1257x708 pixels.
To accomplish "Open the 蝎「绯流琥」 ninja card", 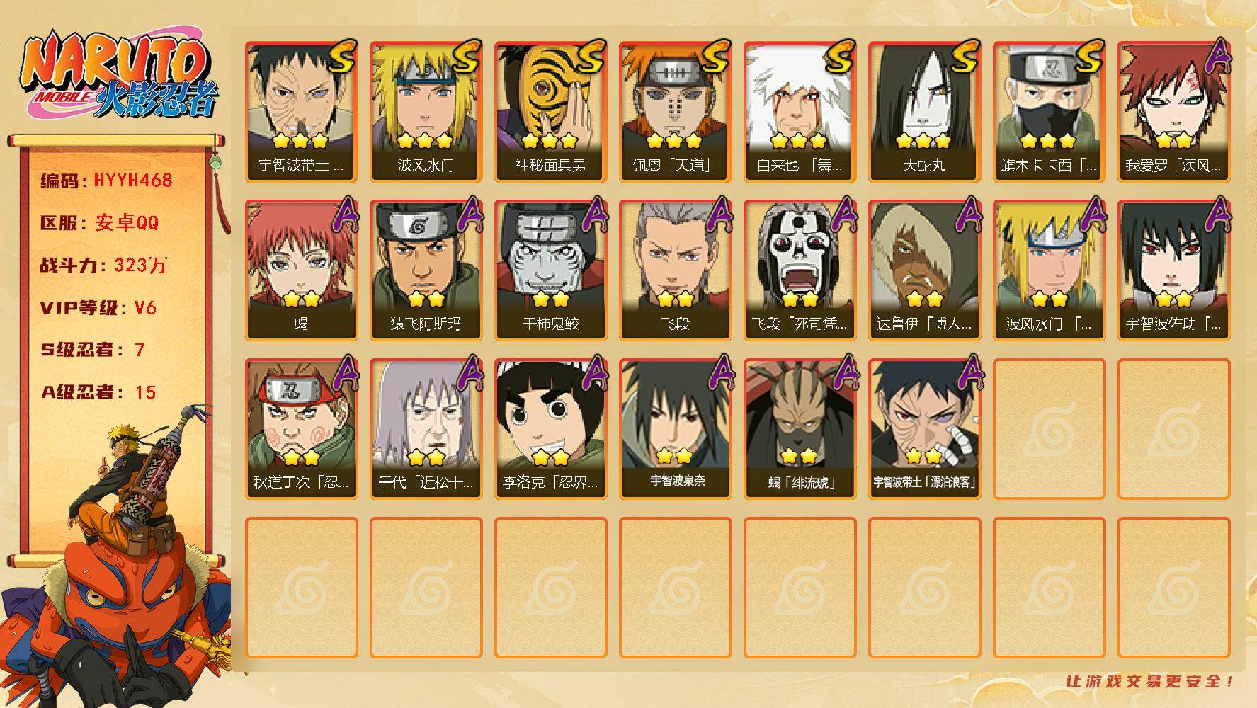I will (x=800, y=429).
